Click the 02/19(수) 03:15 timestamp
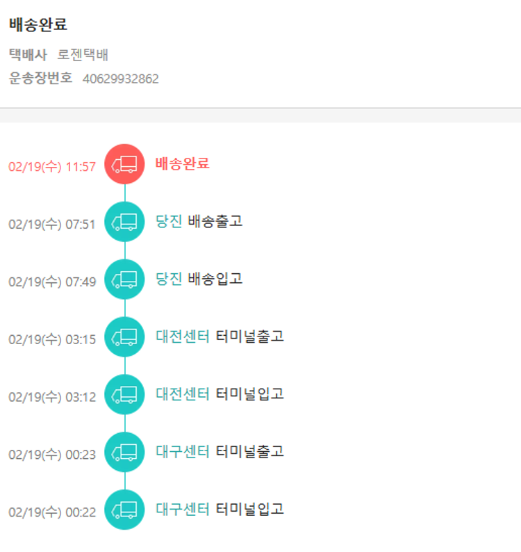Screen dimensions: 521x552 pyautogui.click(x=52, y=339)
